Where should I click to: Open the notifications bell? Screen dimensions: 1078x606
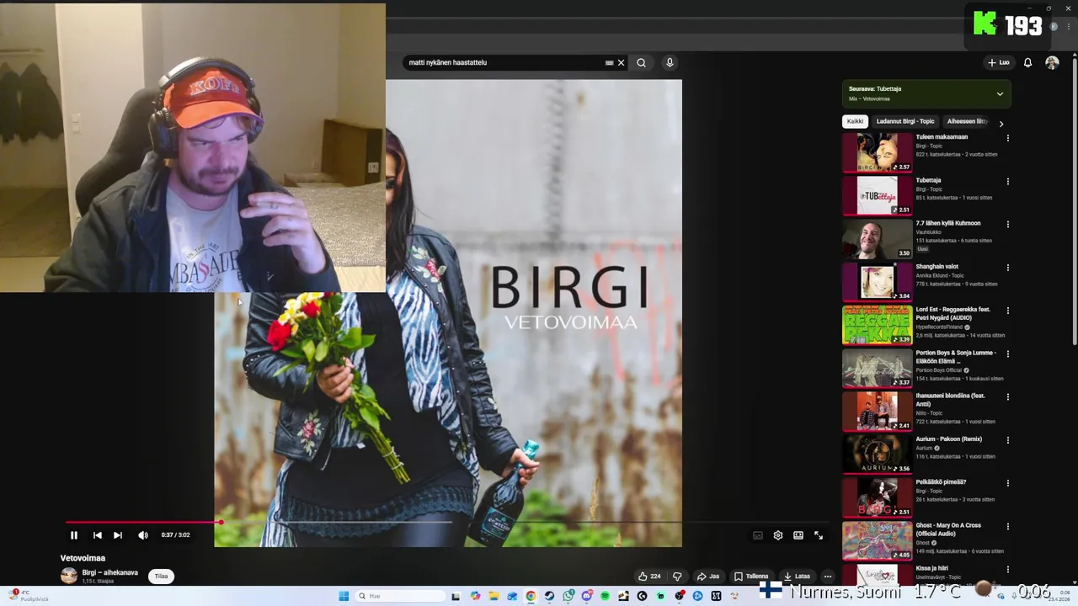coord(1027,62)
